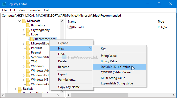Click the TPM folder icon

click(x=28, y=62)
